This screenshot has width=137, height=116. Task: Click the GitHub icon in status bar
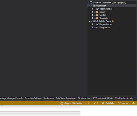(x=62, y=103)
